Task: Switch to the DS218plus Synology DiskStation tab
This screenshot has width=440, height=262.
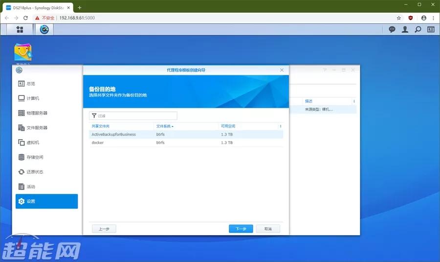Action: point(38,8)
